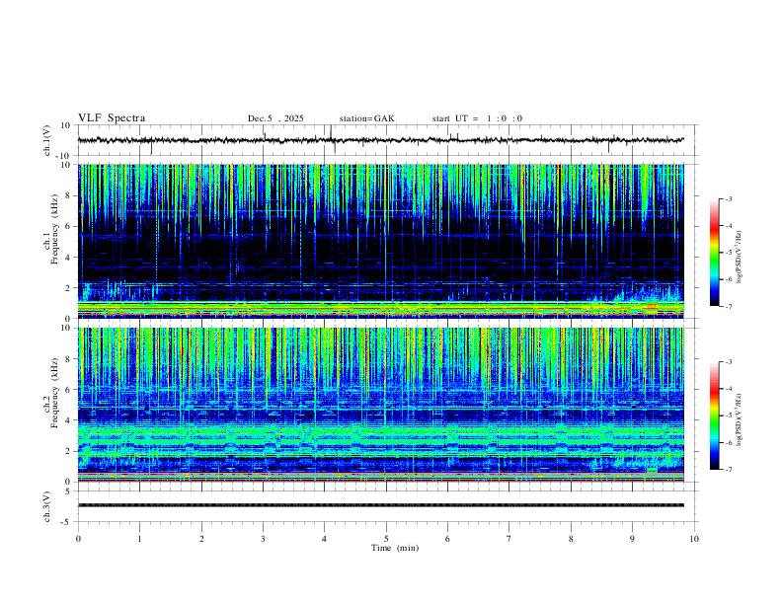Click time axis tick label "8"
The image size is (782, 604).
[x=571, y=539]
